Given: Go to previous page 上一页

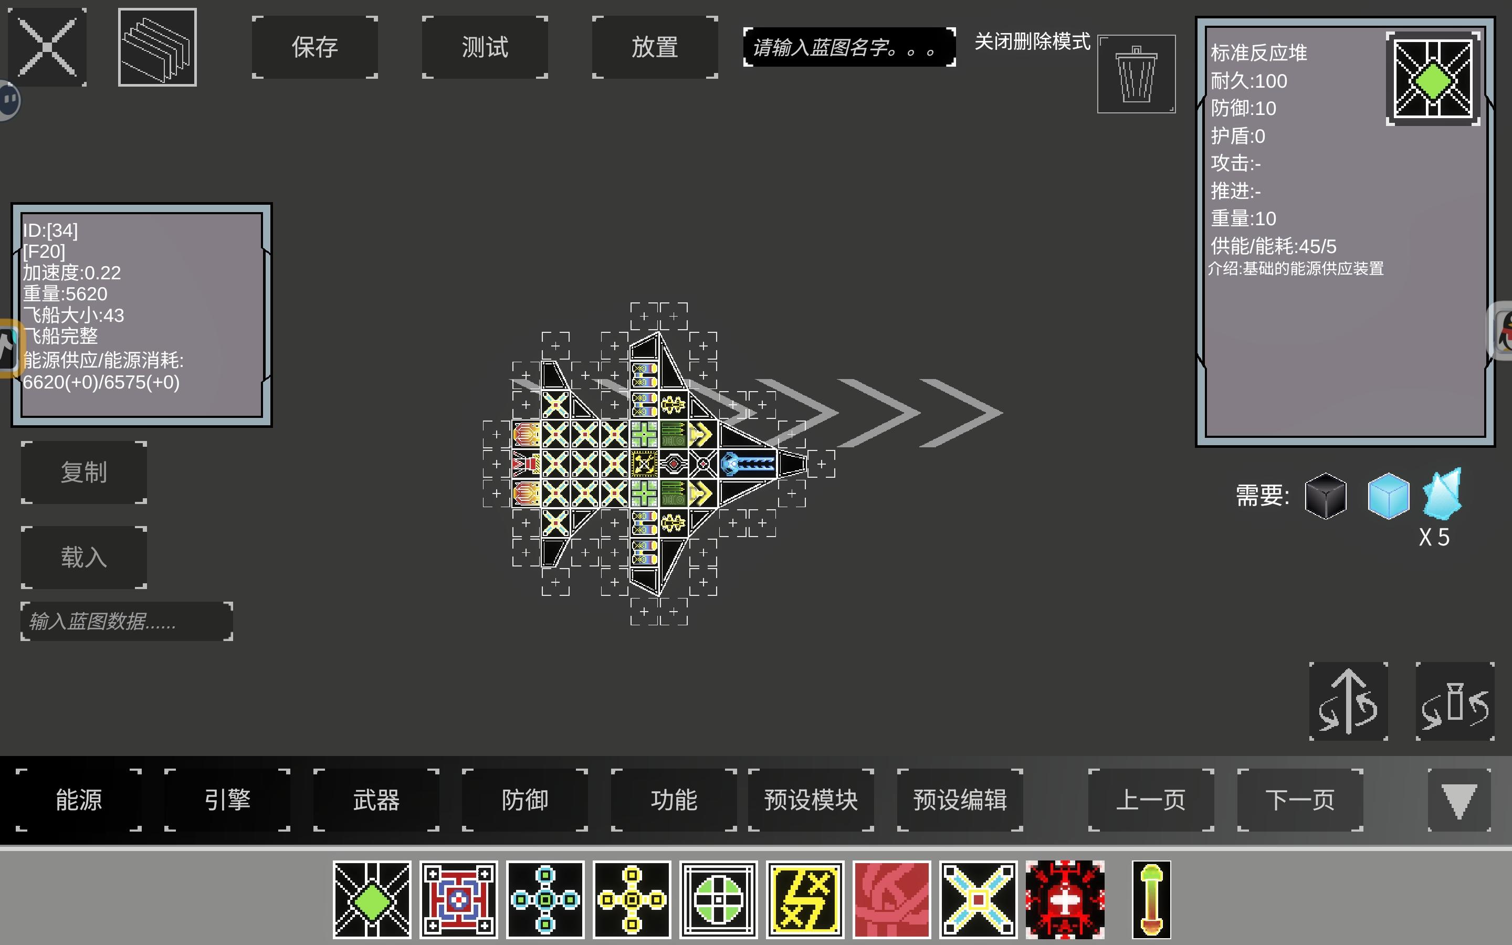Looking at the screenshot, I should pos(1151,800).
